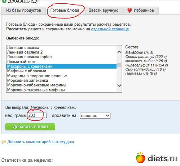Image resolution: width=180 pixels, height=166 pixels.
Task: Select Лохматый торт in dish list
Action: [x=61, y=61]
